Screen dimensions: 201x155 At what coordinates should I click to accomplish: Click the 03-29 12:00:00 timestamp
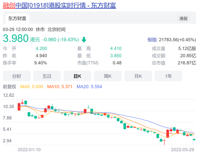(18, 30)
